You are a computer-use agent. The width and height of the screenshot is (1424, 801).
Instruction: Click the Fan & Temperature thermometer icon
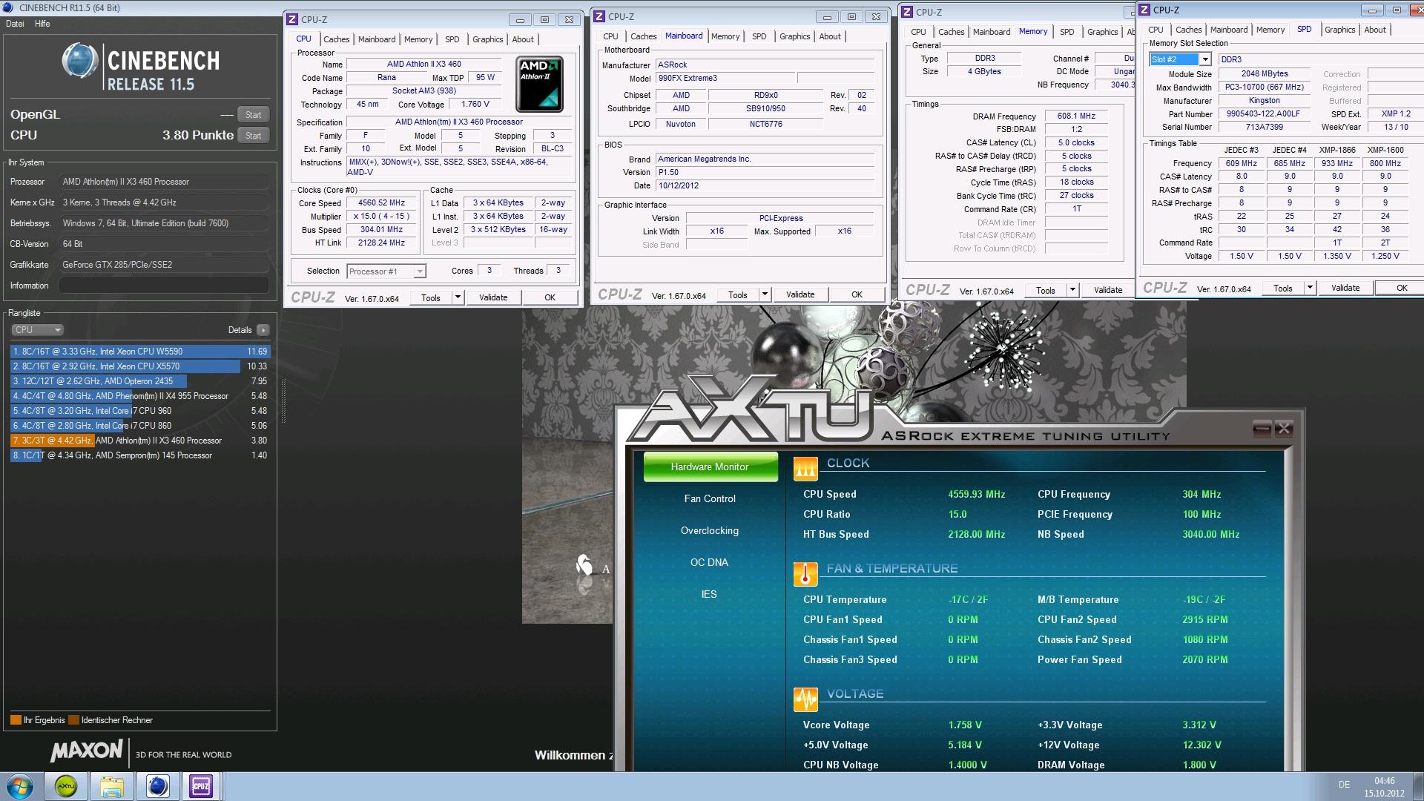805,574
